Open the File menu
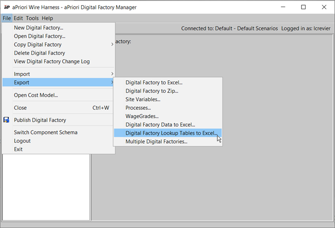 [7, 18]
